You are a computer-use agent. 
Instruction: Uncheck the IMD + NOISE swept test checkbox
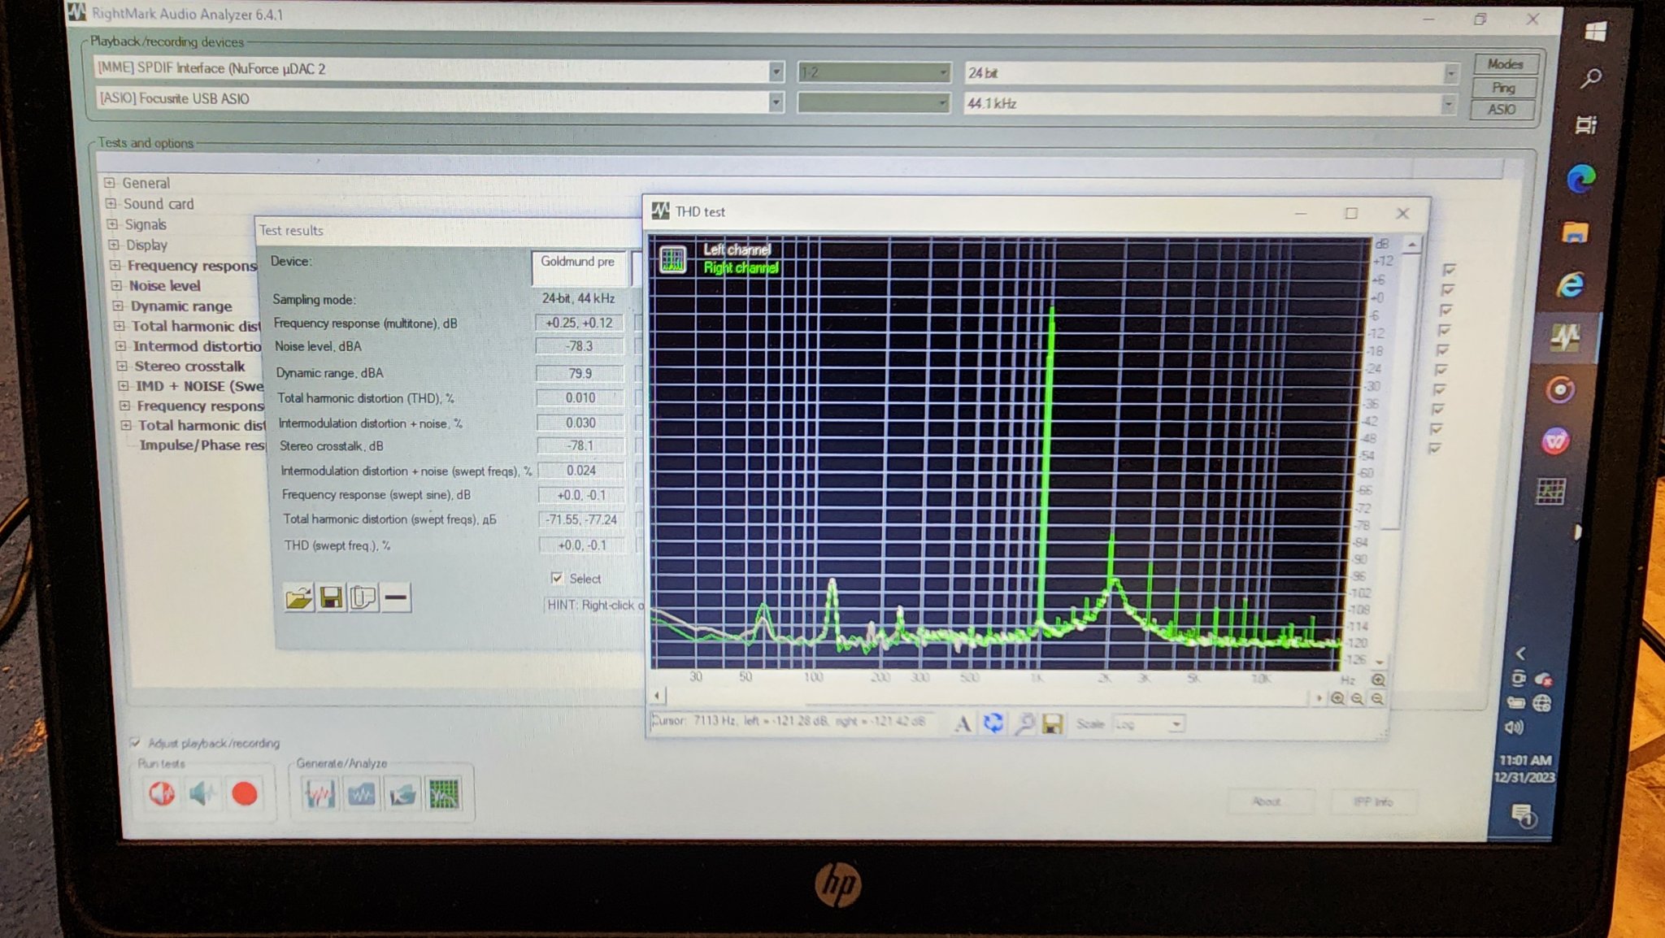click(1439, 389)
